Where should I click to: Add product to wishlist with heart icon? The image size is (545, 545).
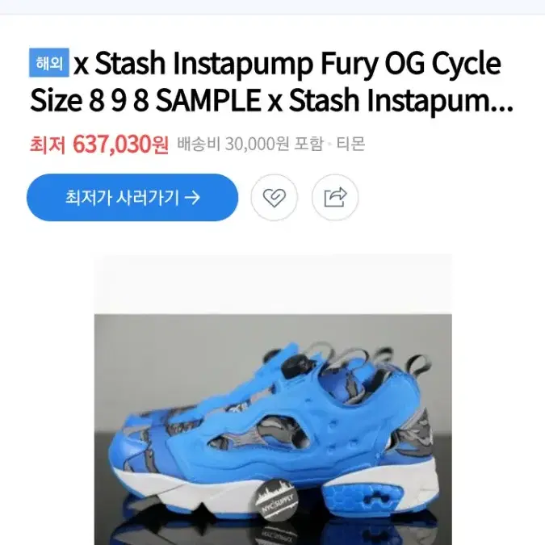pos(274,198)
